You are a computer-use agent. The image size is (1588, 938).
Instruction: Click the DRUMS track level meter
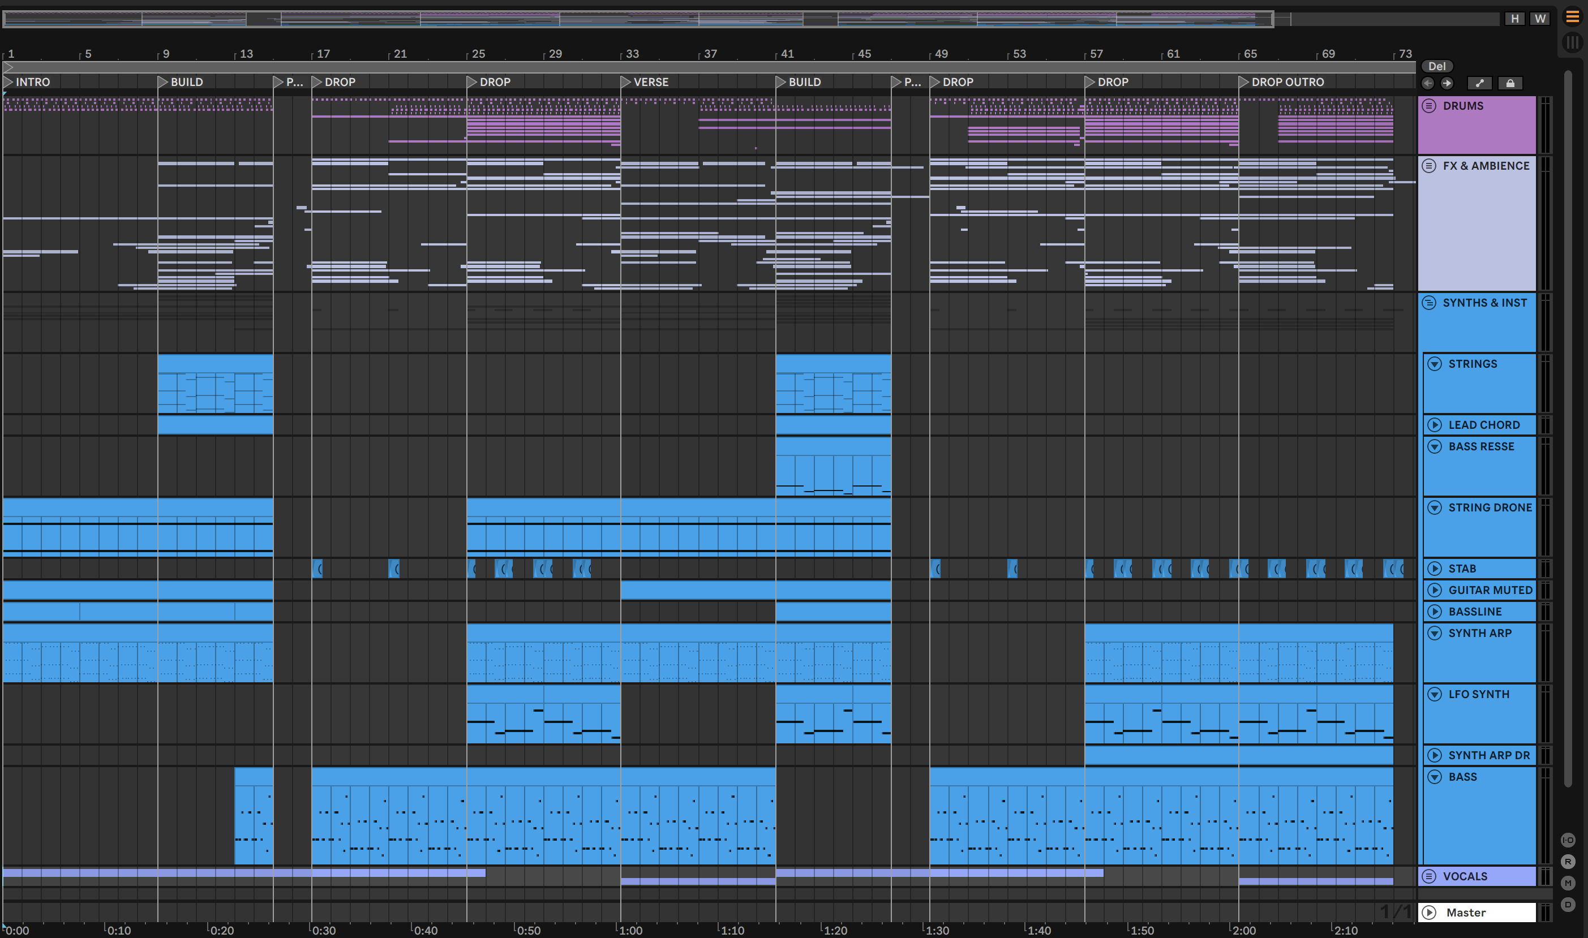click(x=1545, y=124)
